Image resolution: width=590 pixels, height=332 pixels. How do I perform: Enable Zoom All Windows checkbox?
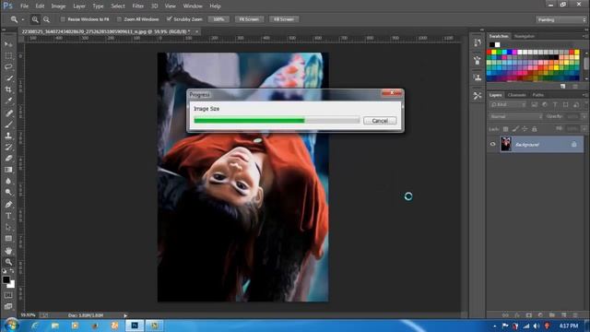click(x=119, y=19)
